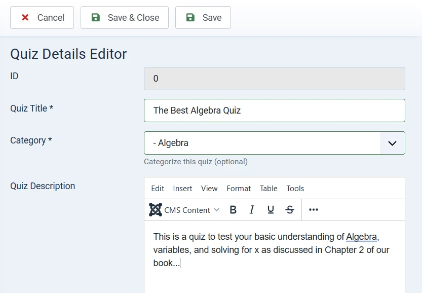The image size is (422, 293).
Task: Click the floppy disk icon on Save
Action: 190,18
